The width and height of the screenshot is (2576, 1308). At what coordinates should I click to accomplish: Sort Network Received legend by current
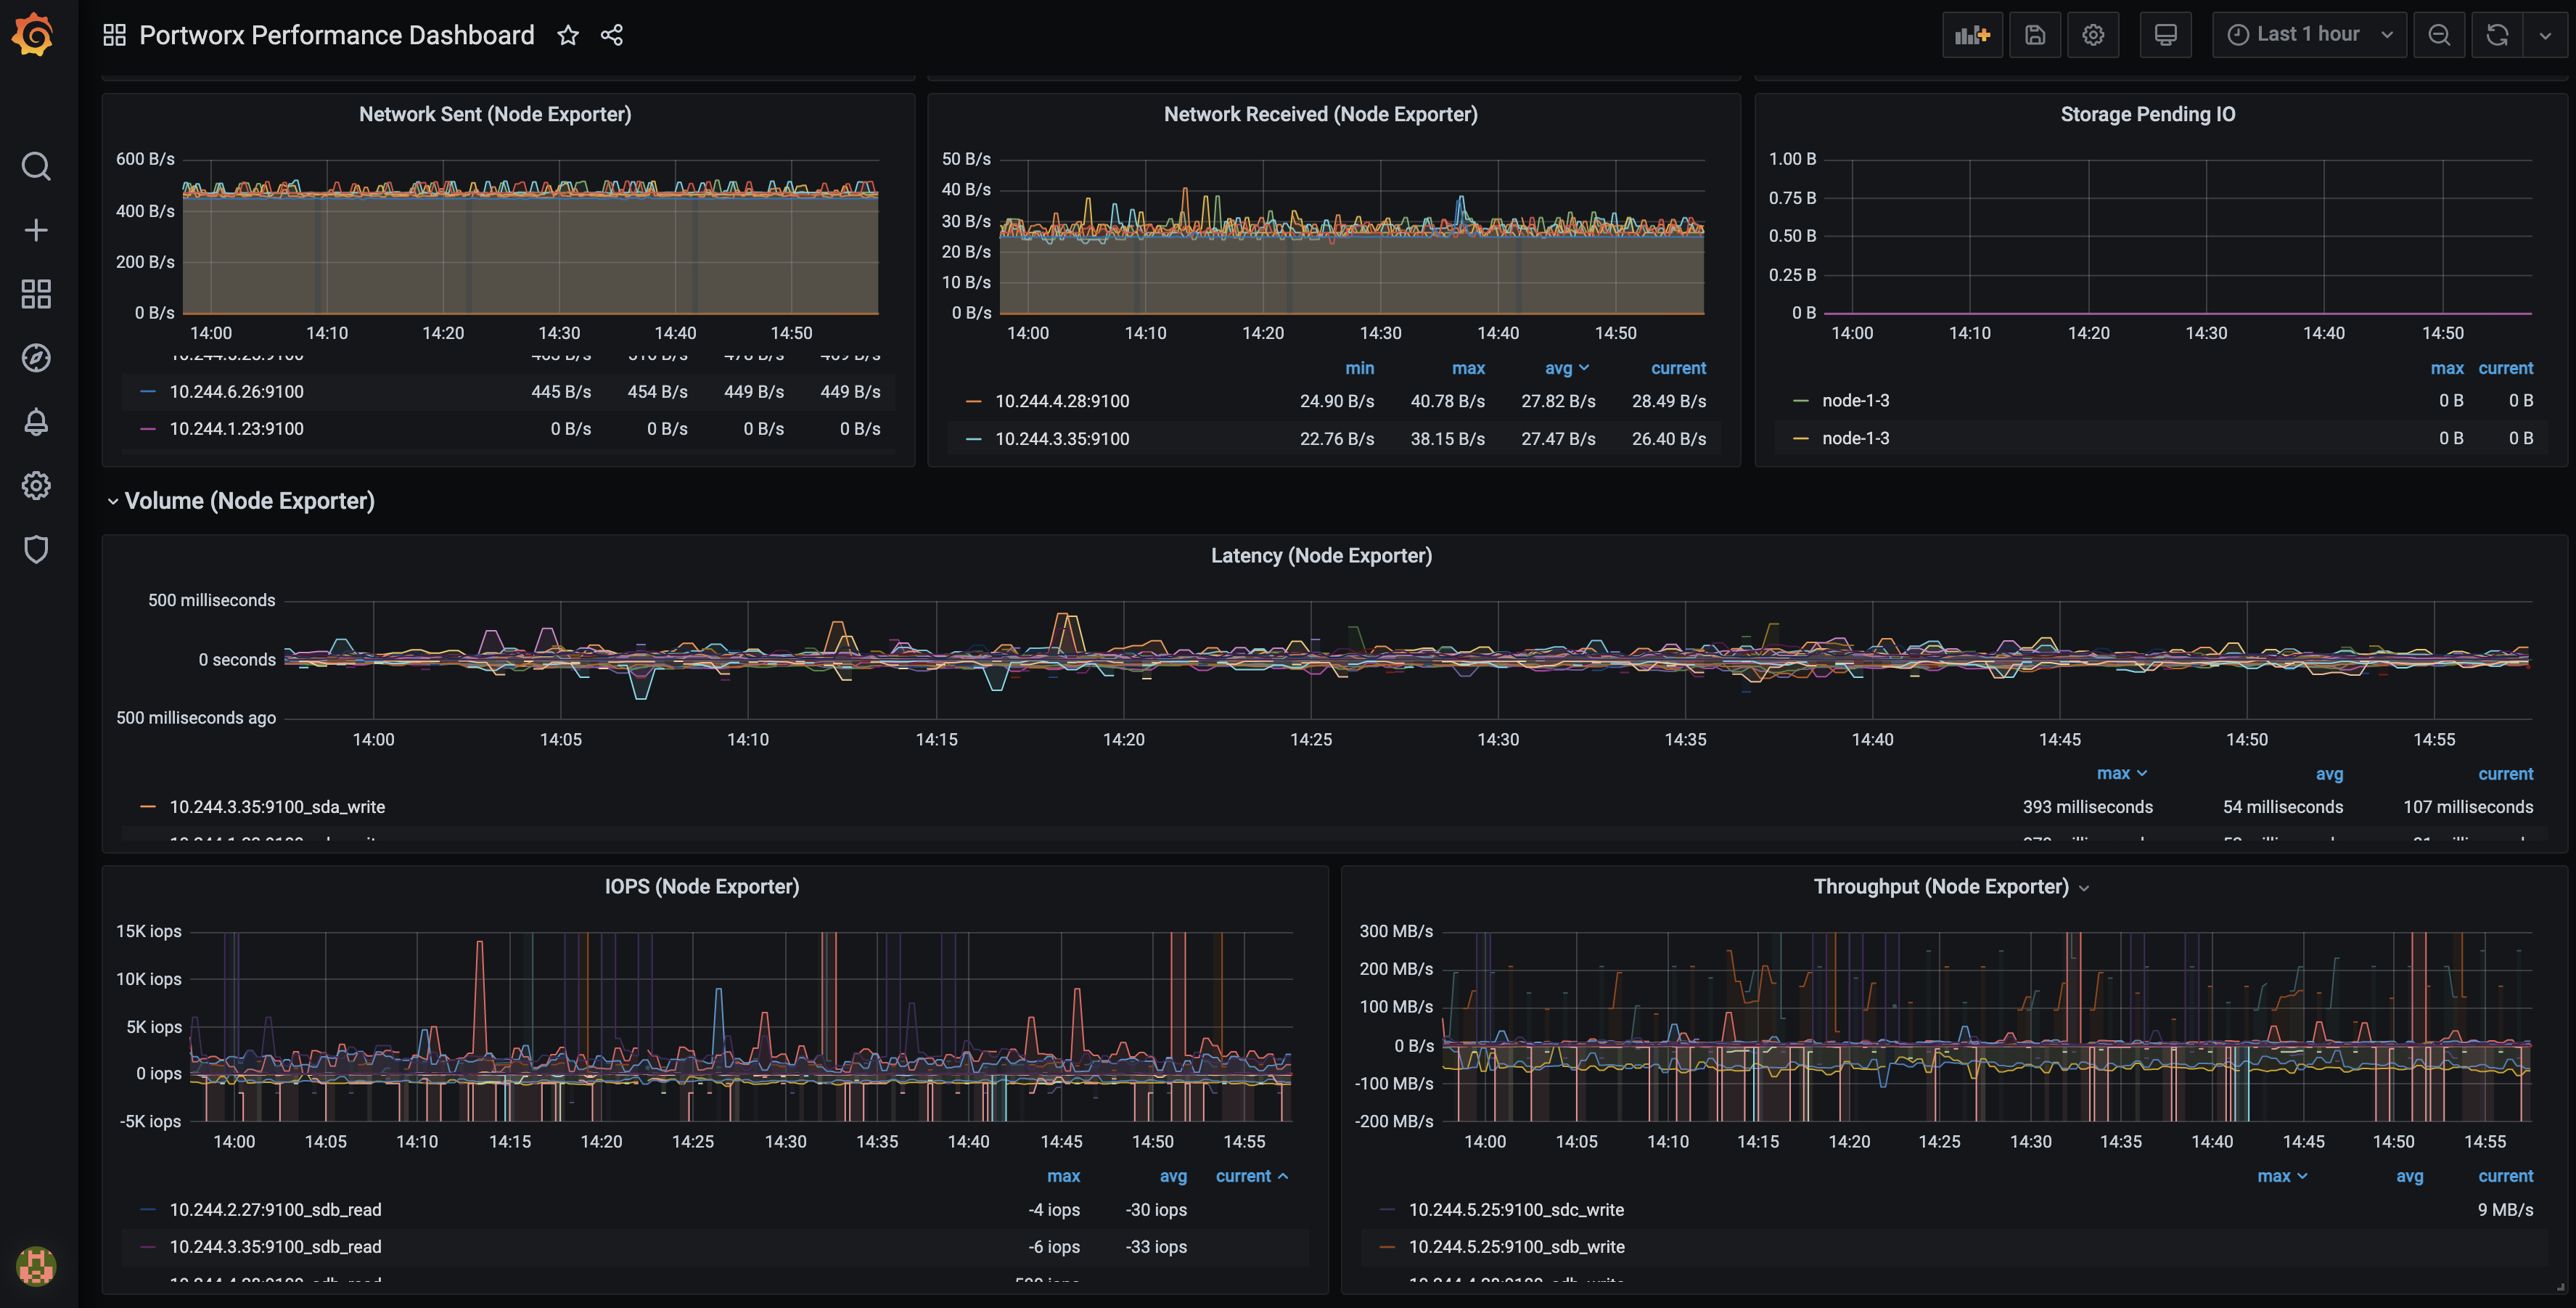pos(1678,368)
